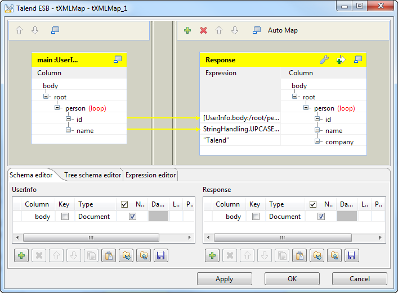398x293 pixels.
Task: Click Response schema horizontal scrollbar thumb
Action: click(x=283, y=237)
